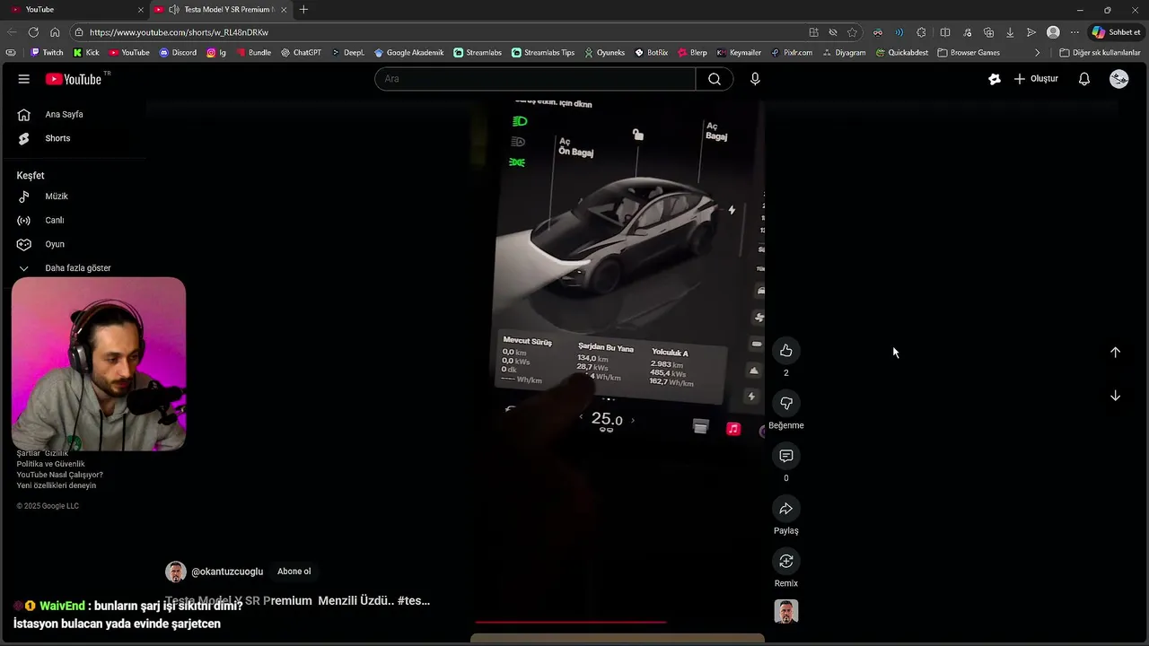Expand Daha fazla göster

pyautogui.click(x=76, y=267)
